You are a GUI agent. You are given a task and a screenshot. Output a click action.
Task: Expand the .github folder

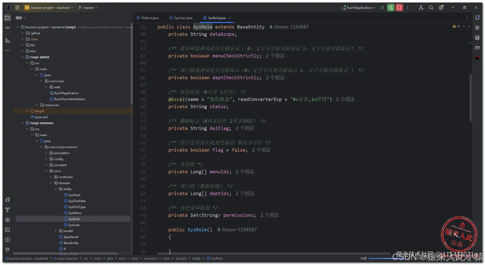(x=22, y=33)
